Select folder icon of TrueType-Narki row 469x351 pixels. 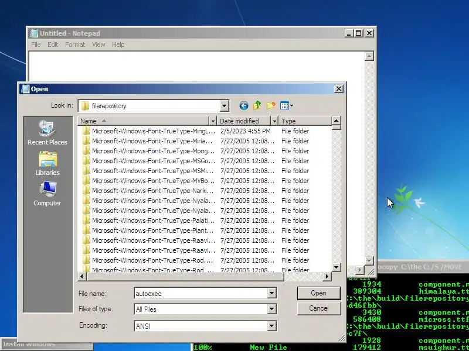point(86,191)
